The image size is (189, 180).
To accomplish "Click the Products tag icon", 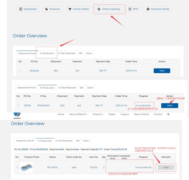I will coord(46,9).
